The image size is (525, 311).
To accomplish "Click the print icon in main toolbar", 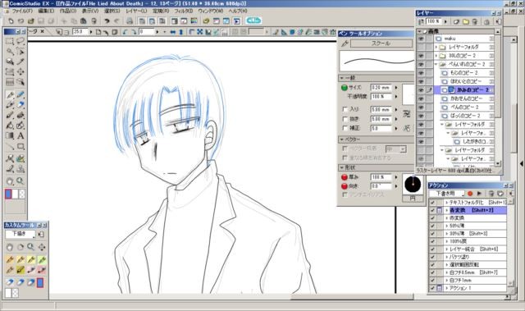I will (130, 21).
